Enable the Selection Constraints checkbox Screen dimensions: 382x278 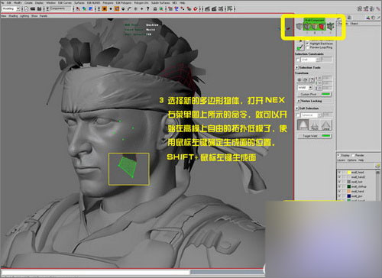tap(298, 60)
